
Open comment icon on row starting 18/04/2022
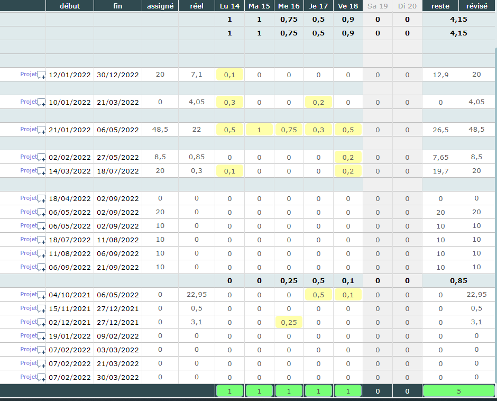click(41, 199)
